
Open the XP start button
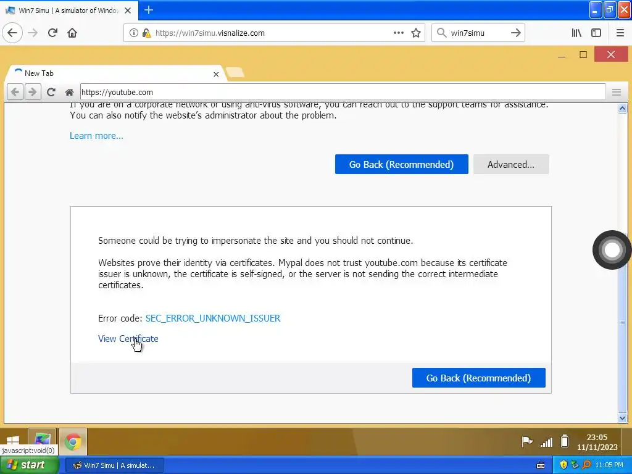[x=30, y=465]
